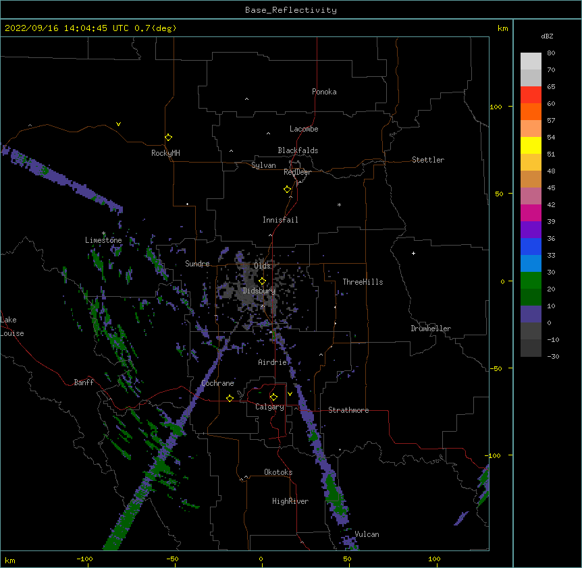Screen dimensions: 582x568
Task: Click the yellow diamond marker above Calgary label
Action: tap(273, 397)
